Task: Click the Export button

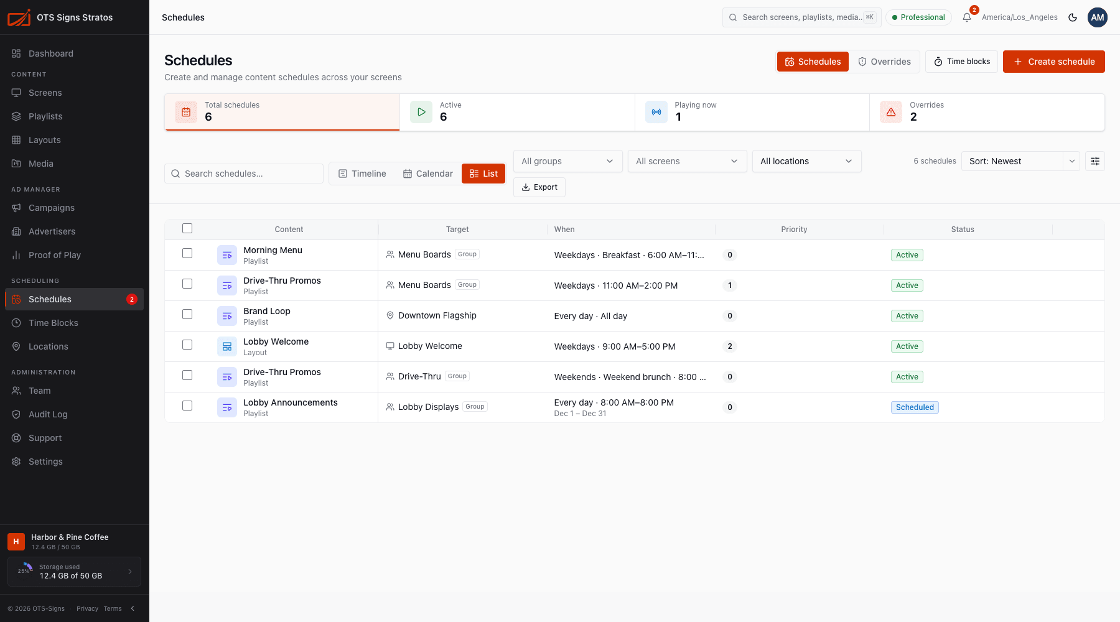Action: [539, 187]
